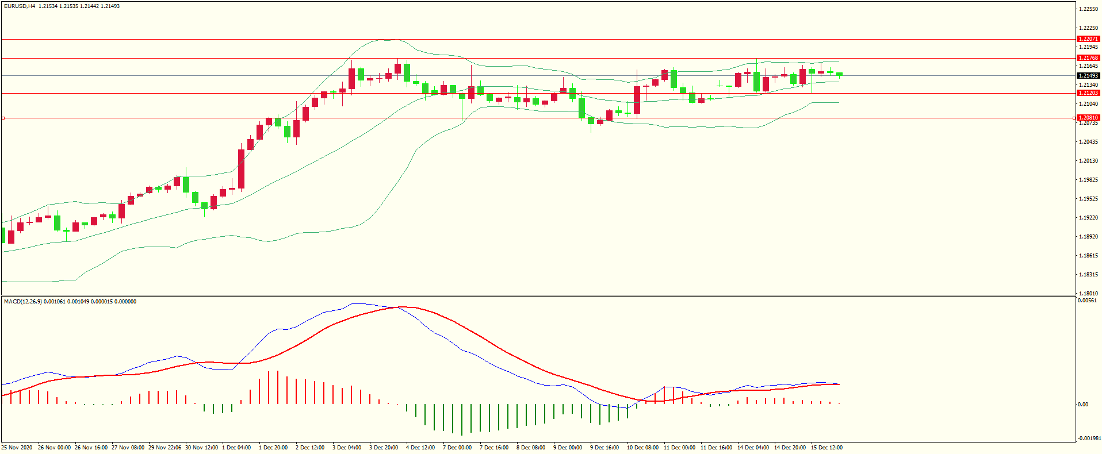
Task: Click the 14 Dec 04:00 time label
Action: (x=753, y=448)
